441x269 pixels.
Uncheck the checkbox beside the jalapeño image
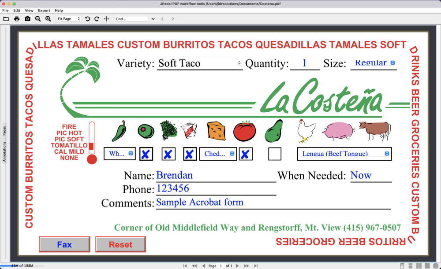pyautogui.click(x=146, y=154)
